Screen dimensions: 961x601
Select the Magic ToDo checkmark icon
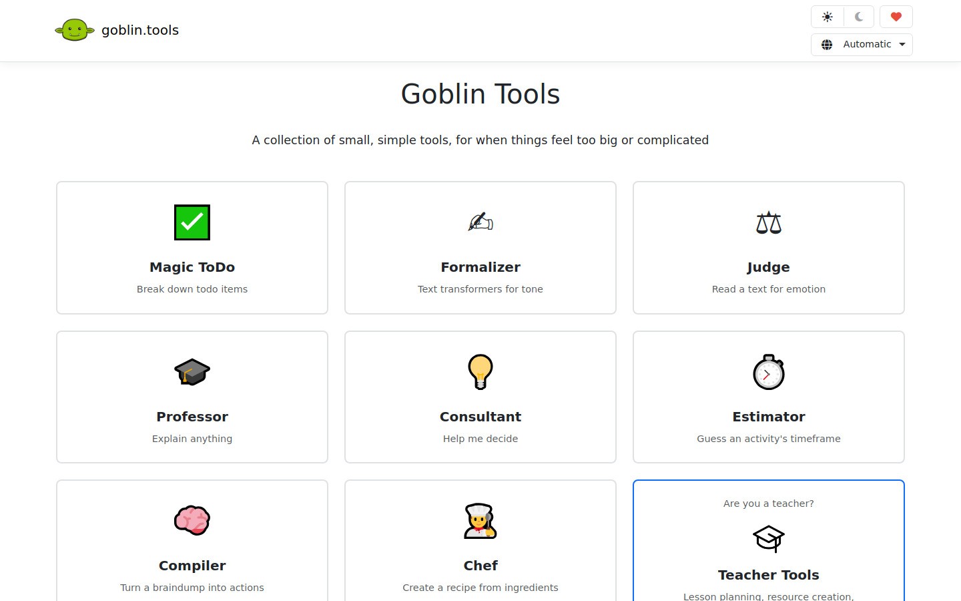pos(192,222)
